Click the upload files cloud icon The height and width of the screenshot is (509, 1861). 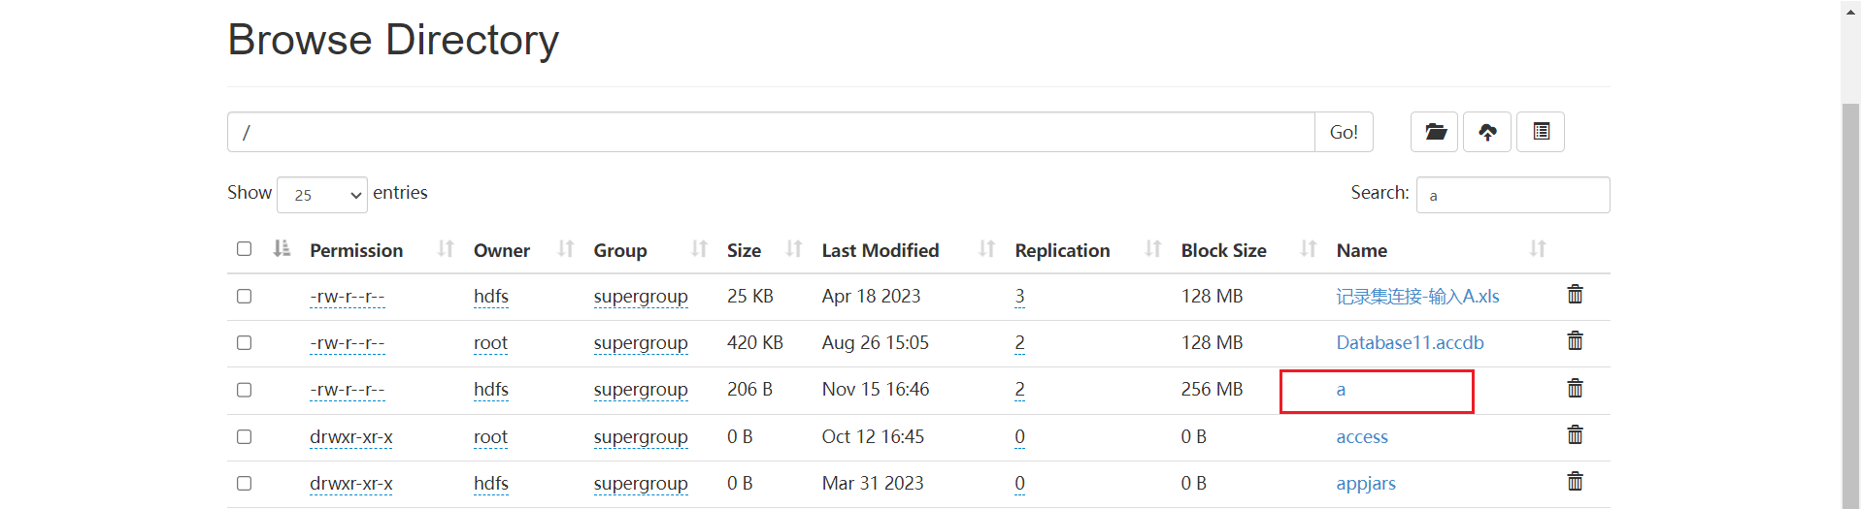(1487, 132)
